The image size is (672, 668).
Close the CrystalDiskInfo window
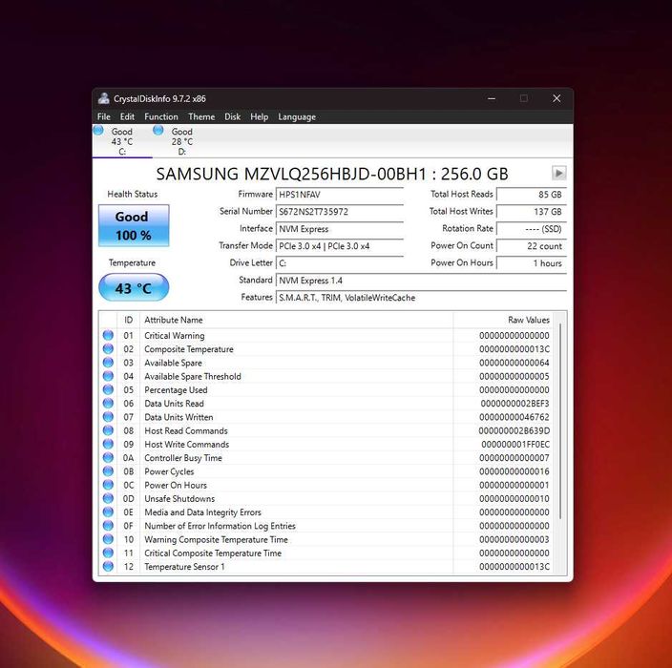click(556, 98)
